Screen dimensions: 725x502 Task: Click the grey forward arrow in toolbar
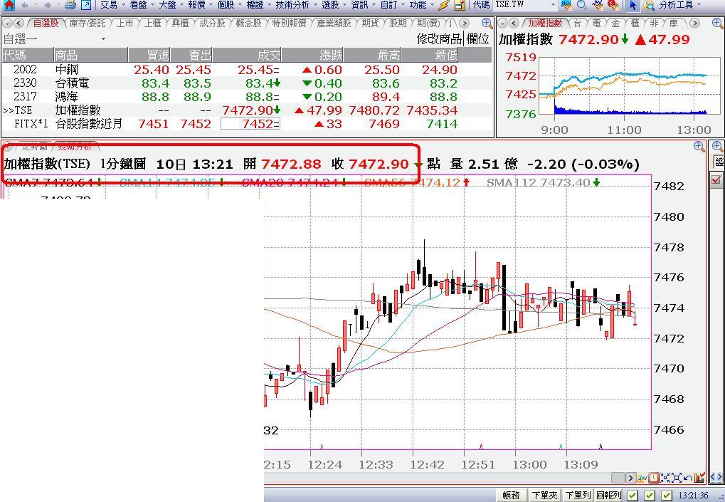[x=47, y=5]
